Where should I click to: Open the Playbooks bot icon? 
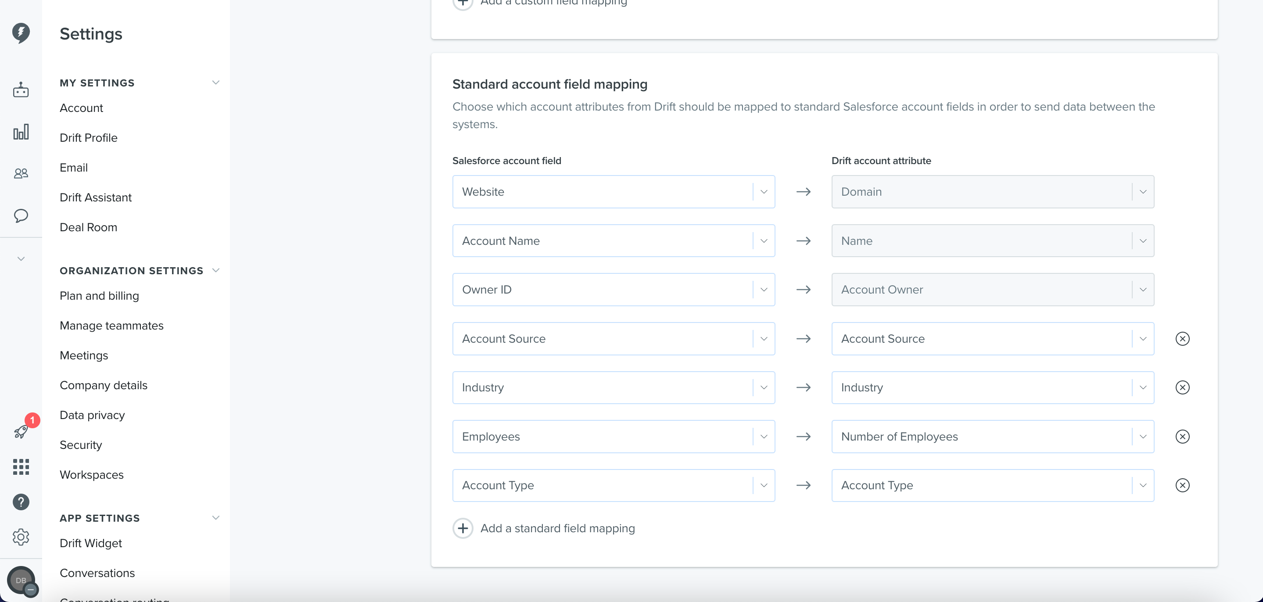(21, 90)
